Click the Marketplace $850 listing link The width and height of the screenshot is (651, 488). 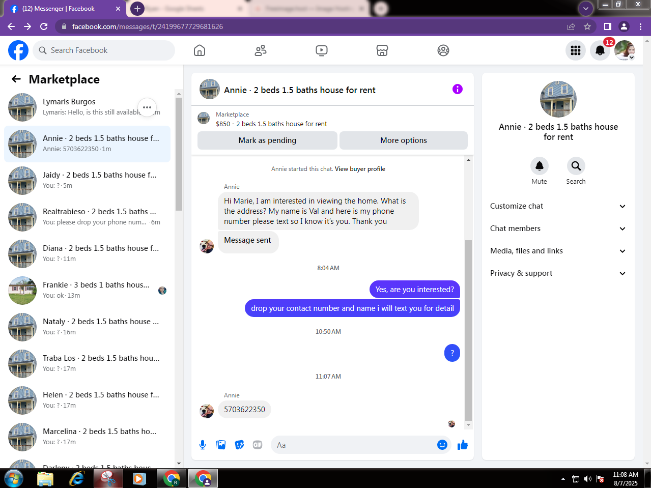271,124
